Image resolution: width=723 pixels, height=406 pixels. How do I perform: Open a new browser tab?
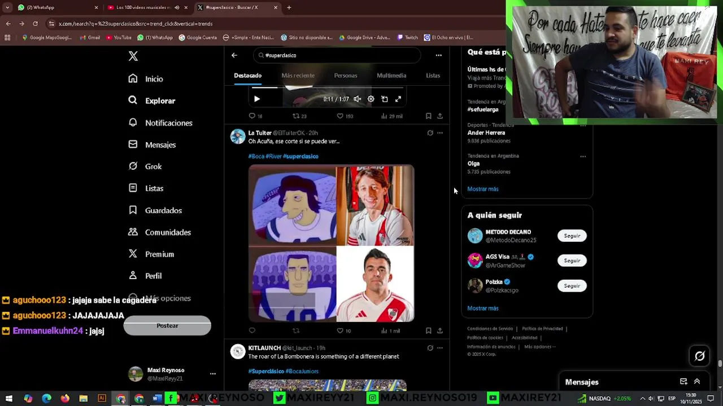tap(289, 7)
